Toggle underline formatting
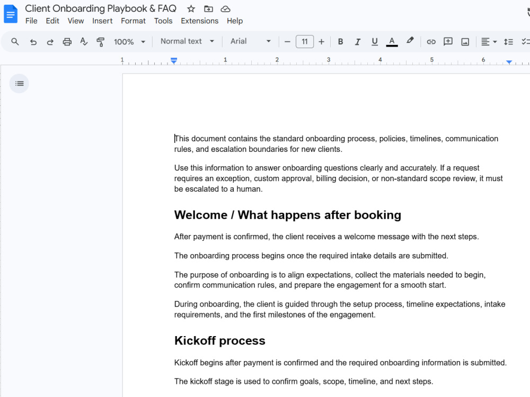The height and width of the screenshot is (397, 530). click(375, 41)
